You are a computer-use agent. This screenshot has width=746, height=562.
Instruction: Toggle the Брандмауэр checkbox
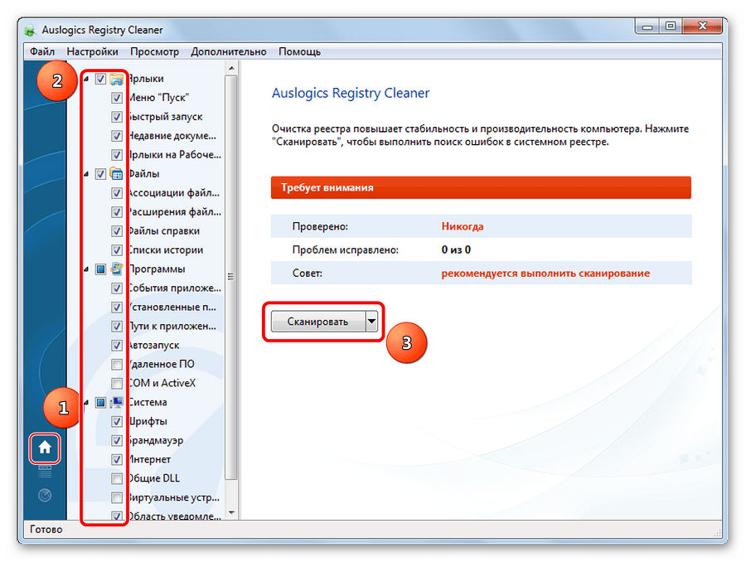click(x=117, y=441)
